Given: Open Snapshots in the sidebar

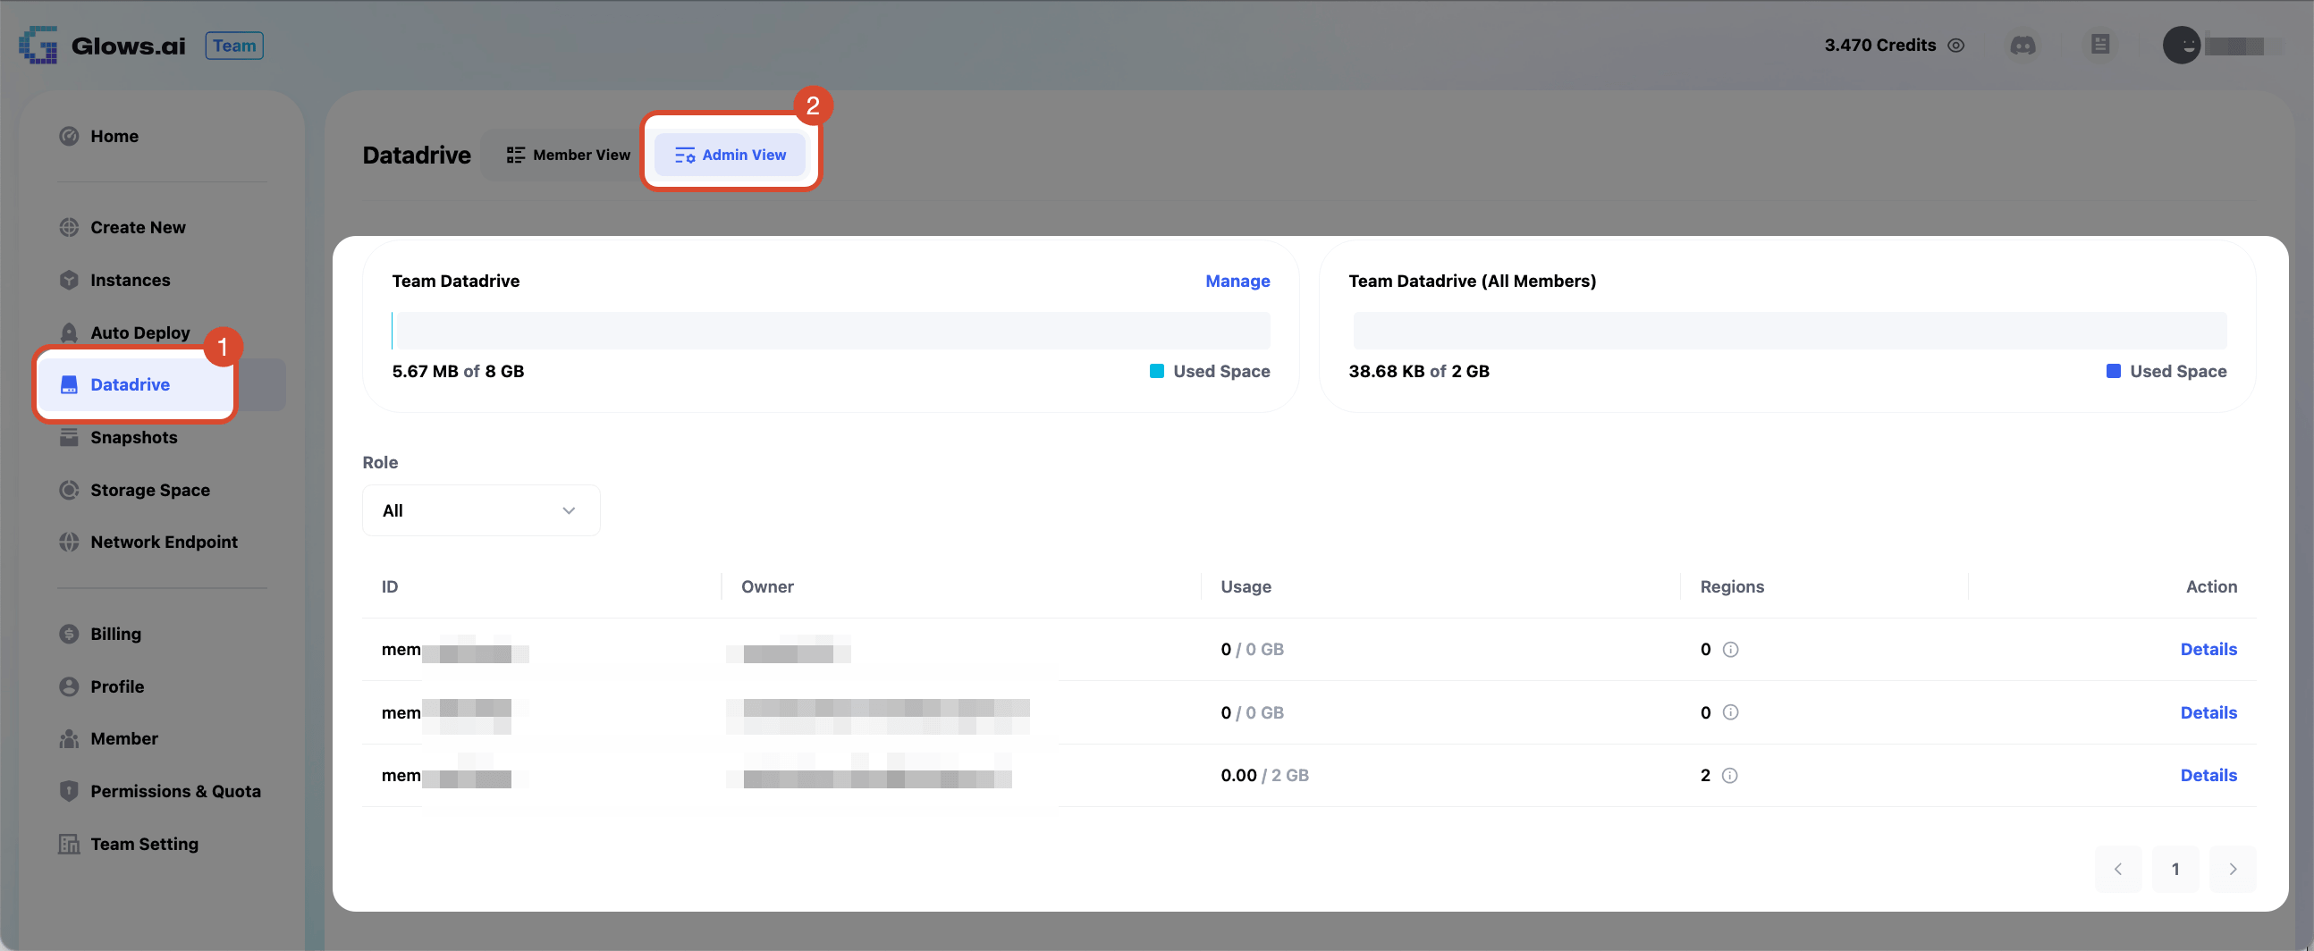Looking at the screenshot, I should pyautogui.click(x=134, y=437).
